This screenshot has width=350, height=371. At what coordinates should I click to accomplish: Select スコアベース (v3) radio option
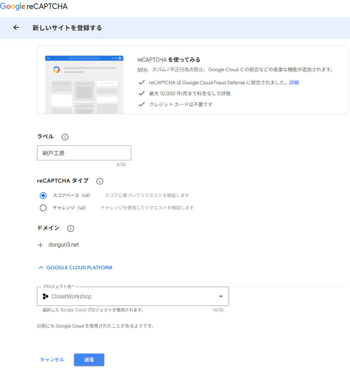[43, 196]
